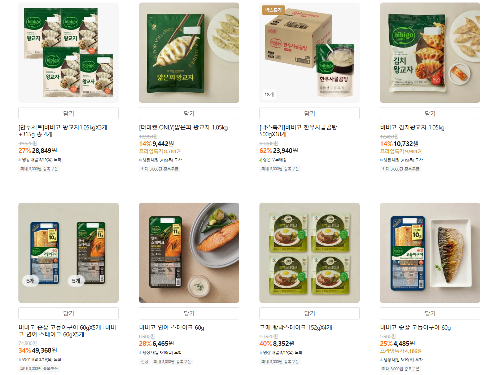The image size is (490, 375).
Task: Open the grilled mackerel product image
Action: point(430,253)
